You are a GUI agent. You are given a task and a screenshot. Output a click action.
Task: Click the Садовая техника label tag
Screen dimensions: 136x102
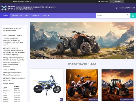point(127,100)
